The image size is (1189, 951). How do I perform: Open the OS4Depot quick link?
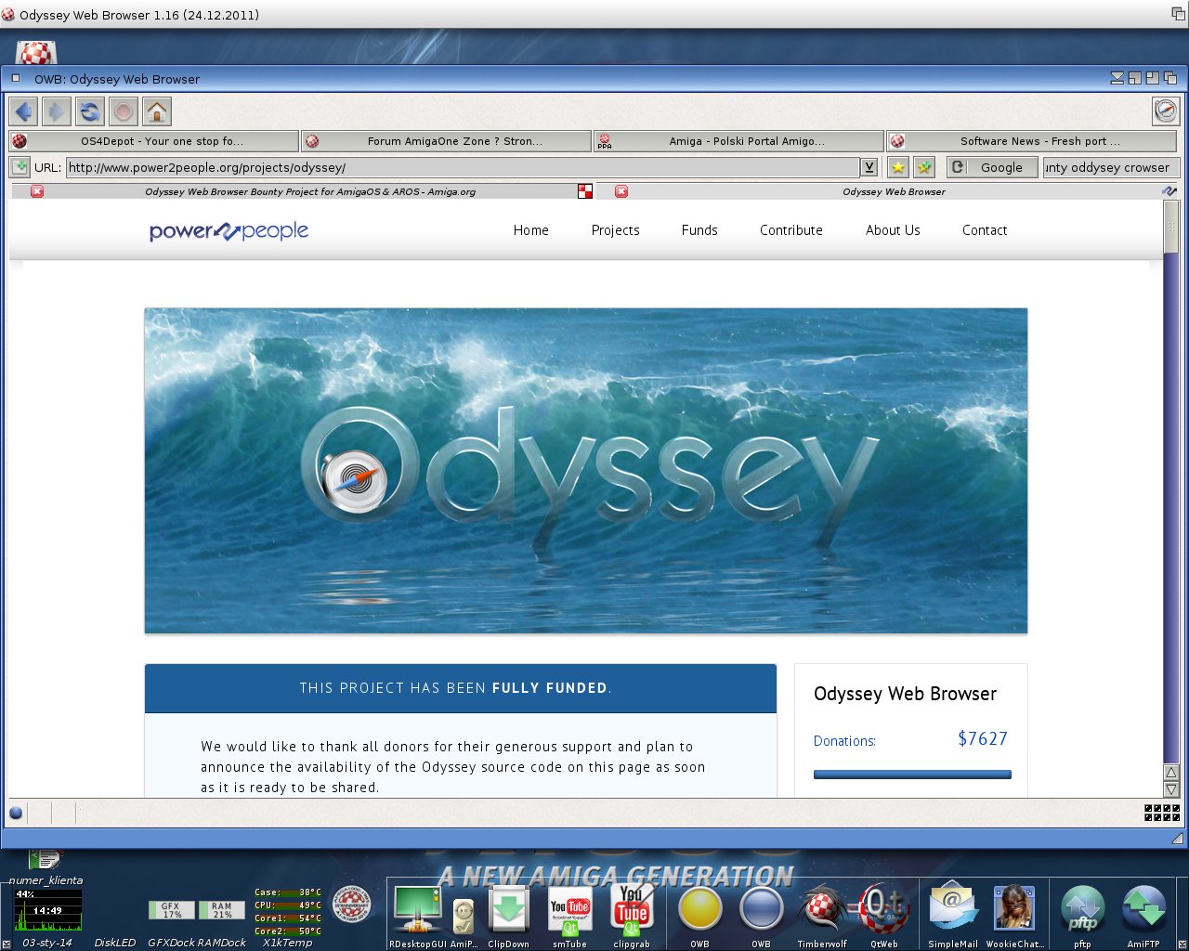tap(153, 141)
